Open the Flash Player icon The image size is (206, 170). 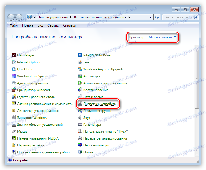click(x=14, y=55)
